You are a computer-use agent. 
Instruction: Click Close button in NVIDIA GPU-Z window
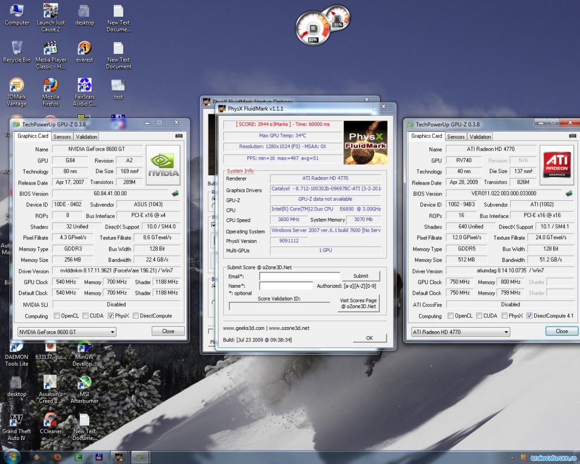(168, 331)
